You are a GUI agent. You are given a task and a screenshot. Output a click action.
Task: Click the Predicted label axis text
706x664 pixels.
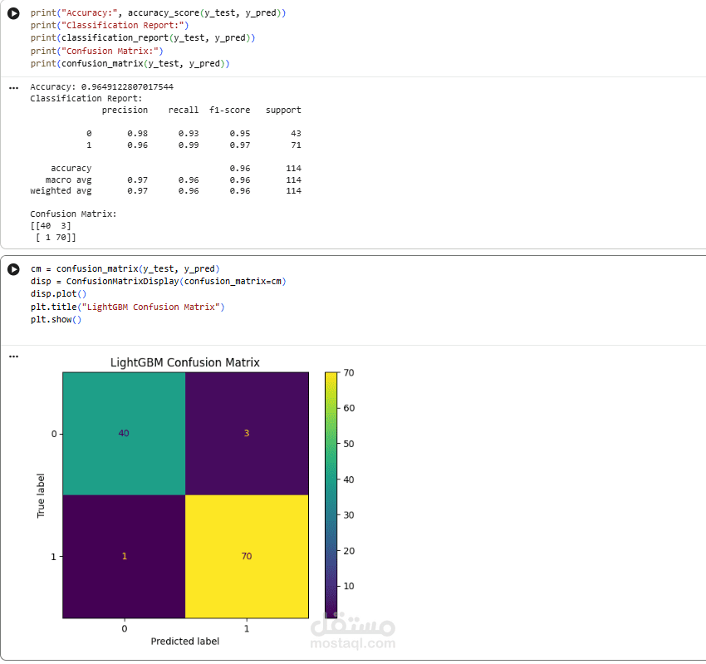[x=184, y=641]
